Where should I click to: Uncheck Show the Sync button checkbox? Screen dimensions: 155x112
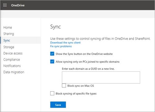[52, 54]
